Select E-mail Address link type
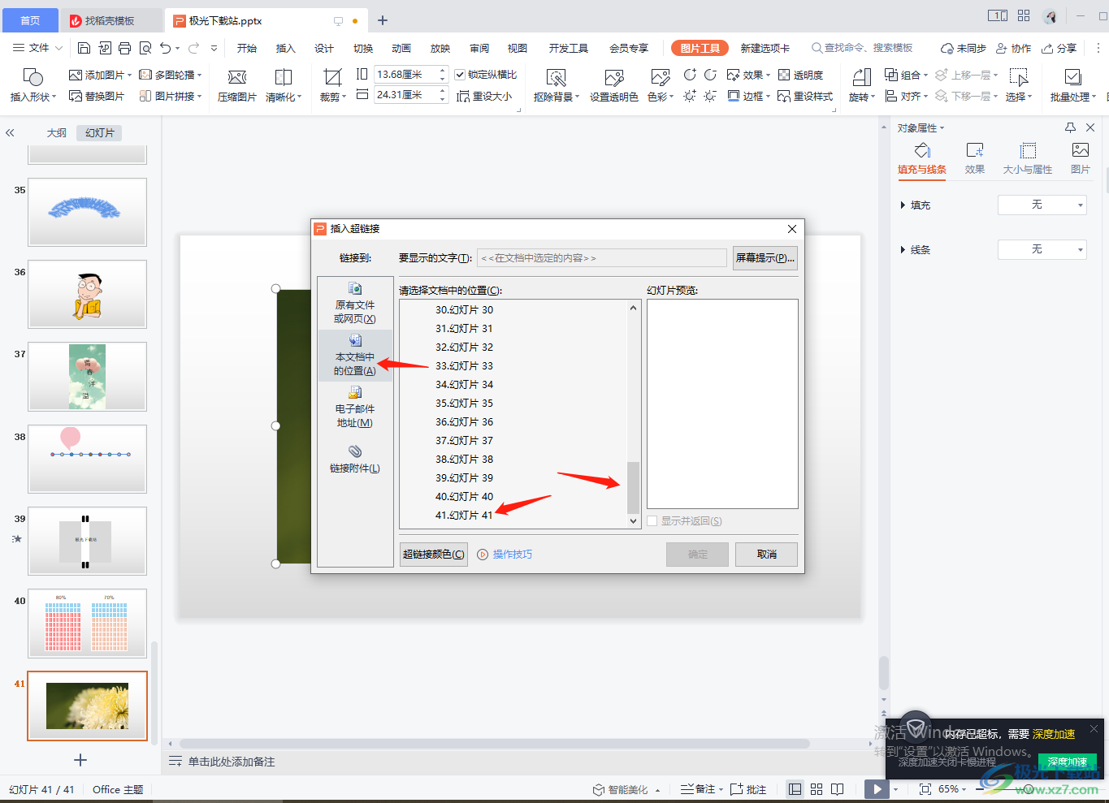This screenshot has width=1109, height=803. click(355, 407)
